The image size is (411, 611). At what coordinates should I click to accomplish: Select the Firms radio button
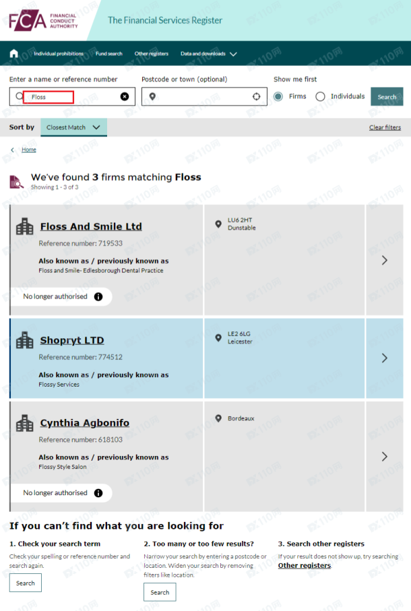click(278, 96)
